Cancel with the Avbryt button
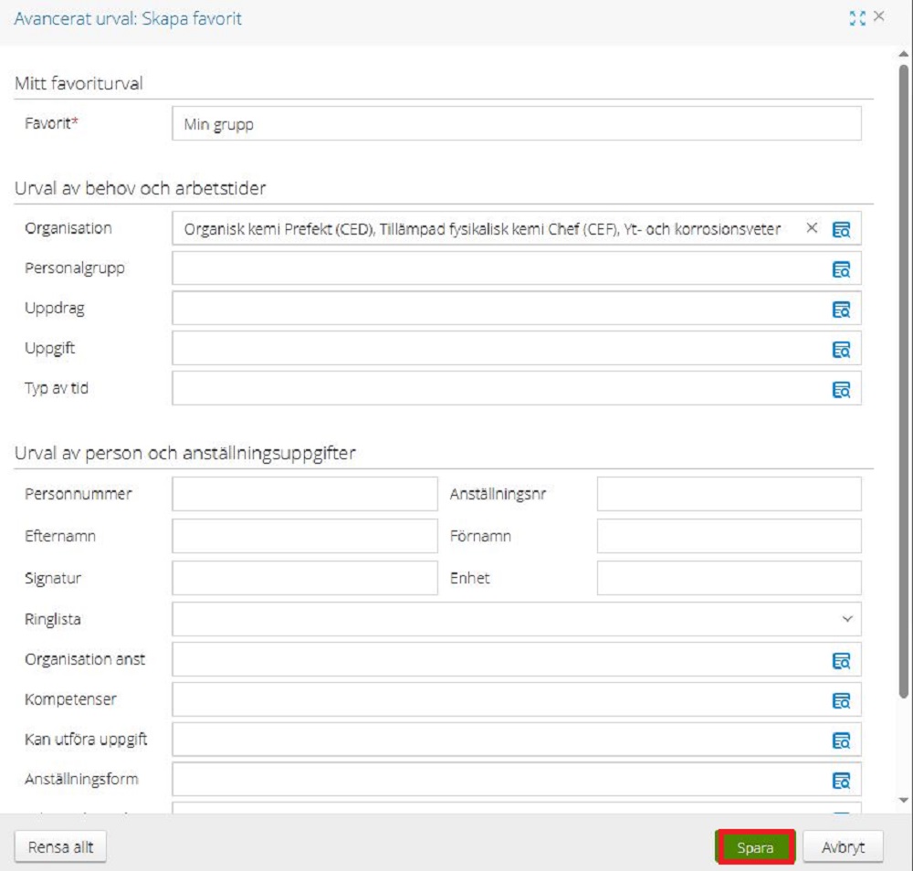 pos(842,846)
